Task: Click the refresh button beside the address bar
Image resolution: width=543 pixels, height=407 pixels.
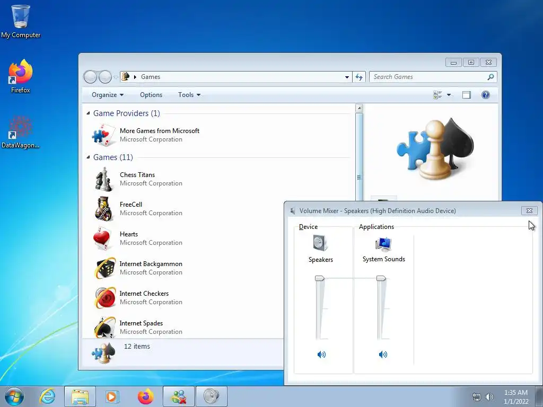Action: (359, 77)
